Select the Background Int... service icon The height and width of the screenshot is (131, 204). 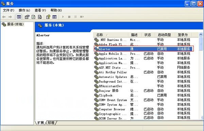tap(96, 81)
